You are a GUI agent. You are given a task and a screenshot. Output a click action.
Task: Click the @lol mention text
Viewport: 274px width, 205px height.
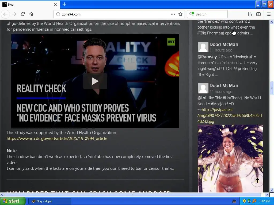click(x=202, y=98)
